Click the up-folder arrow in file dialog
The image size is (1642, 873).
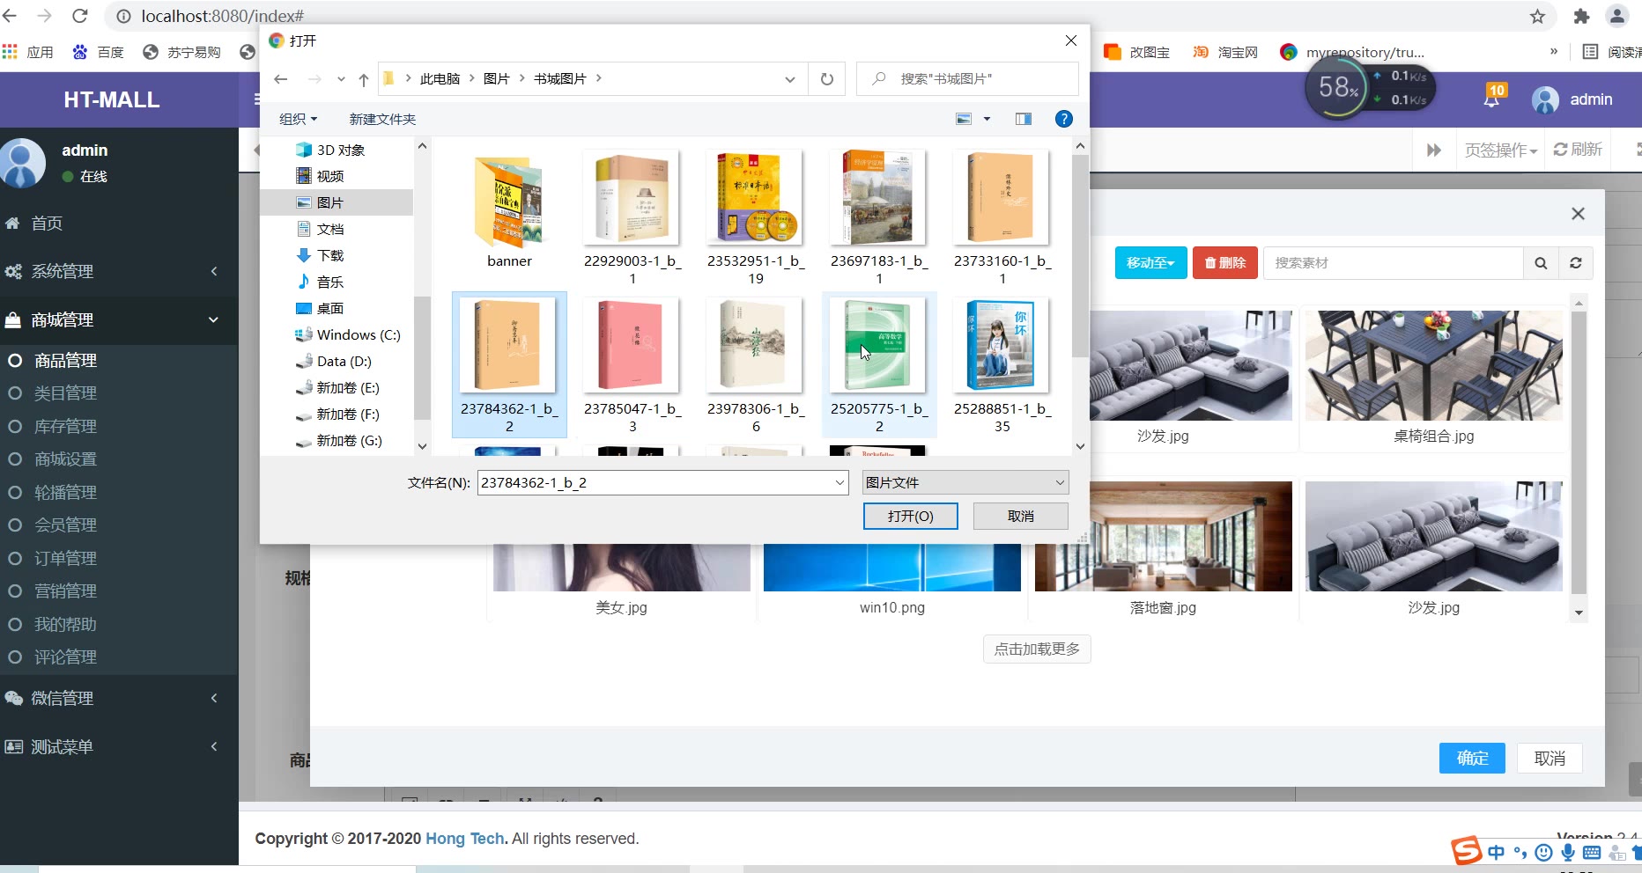(x=363, y=79)
